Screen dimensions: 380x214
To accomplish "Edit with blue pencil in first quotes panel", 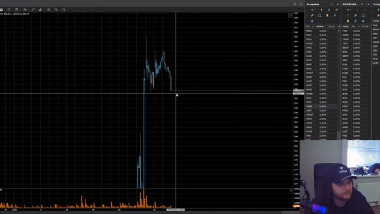I will [335, 15].
